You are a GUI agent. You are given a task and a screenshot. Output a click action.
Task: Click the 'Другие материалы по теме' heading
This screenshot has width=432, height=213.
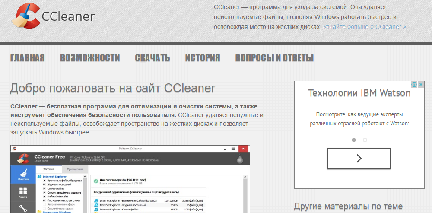coord(348,206)
